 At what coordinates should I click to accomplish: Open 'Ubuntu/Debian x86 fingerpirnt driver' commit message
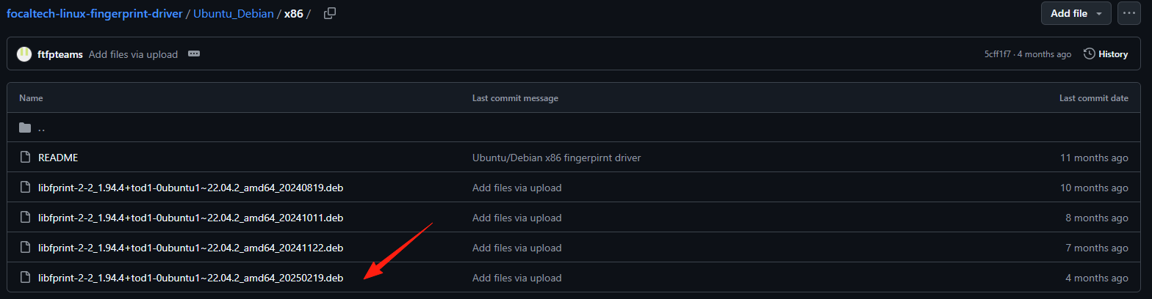[556, 158]
